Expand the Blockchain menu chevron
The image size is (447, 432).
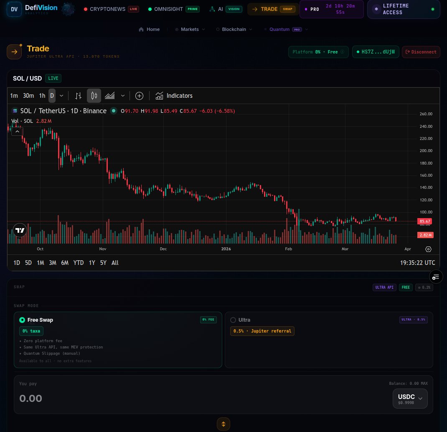[x=251, y=29]
